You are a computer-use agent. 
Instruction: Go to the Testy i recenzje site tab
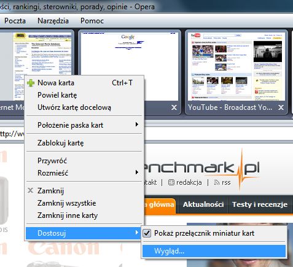click(x=260, y=204)
